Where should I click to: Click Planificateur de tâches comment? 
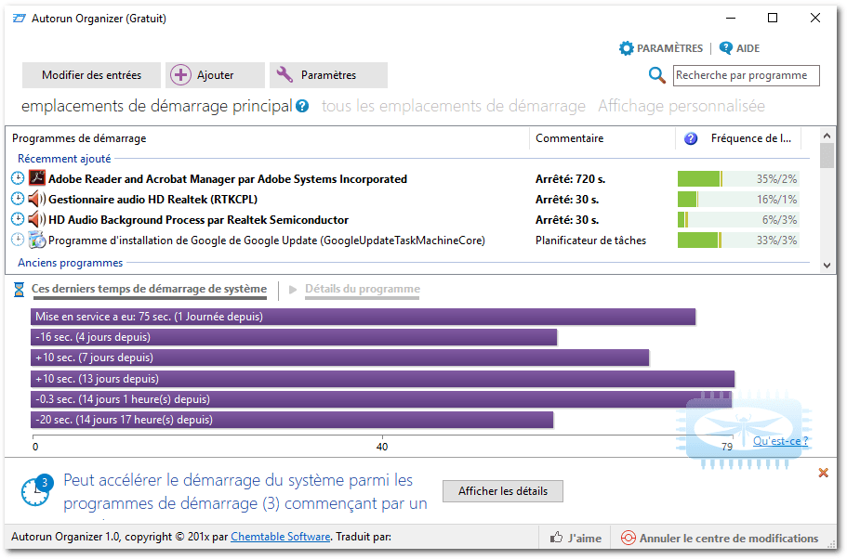coord(590,240)
